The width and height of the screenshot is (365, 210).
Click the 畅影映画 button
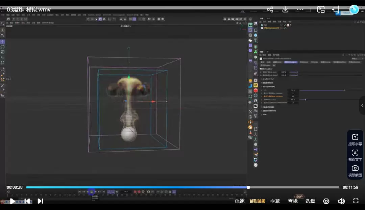[x=258, y=201]
